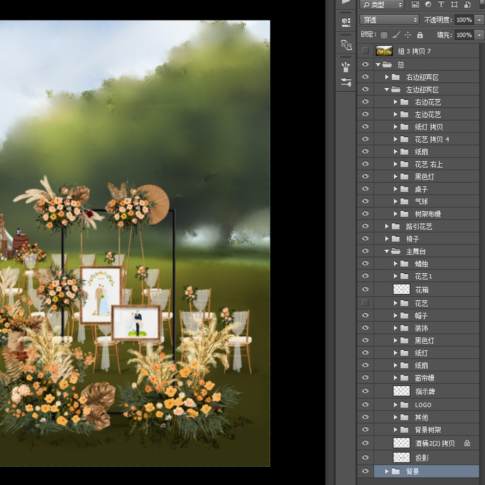Viewport: 485px width, 485px height.
Task: Click the shape layer filter icon
Action: (x=454, y=4)
